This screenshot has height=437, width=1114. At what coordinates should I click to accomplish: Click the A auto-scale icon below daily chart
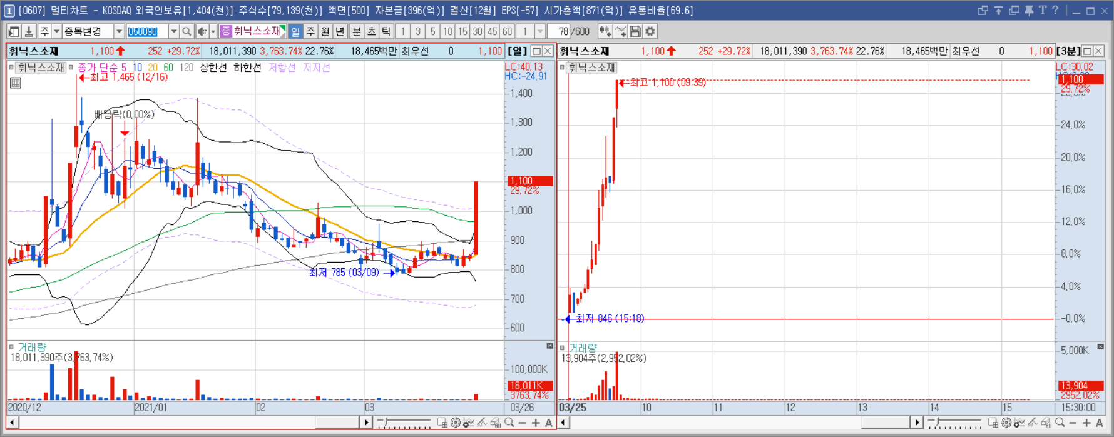click(x=548, y=423)
